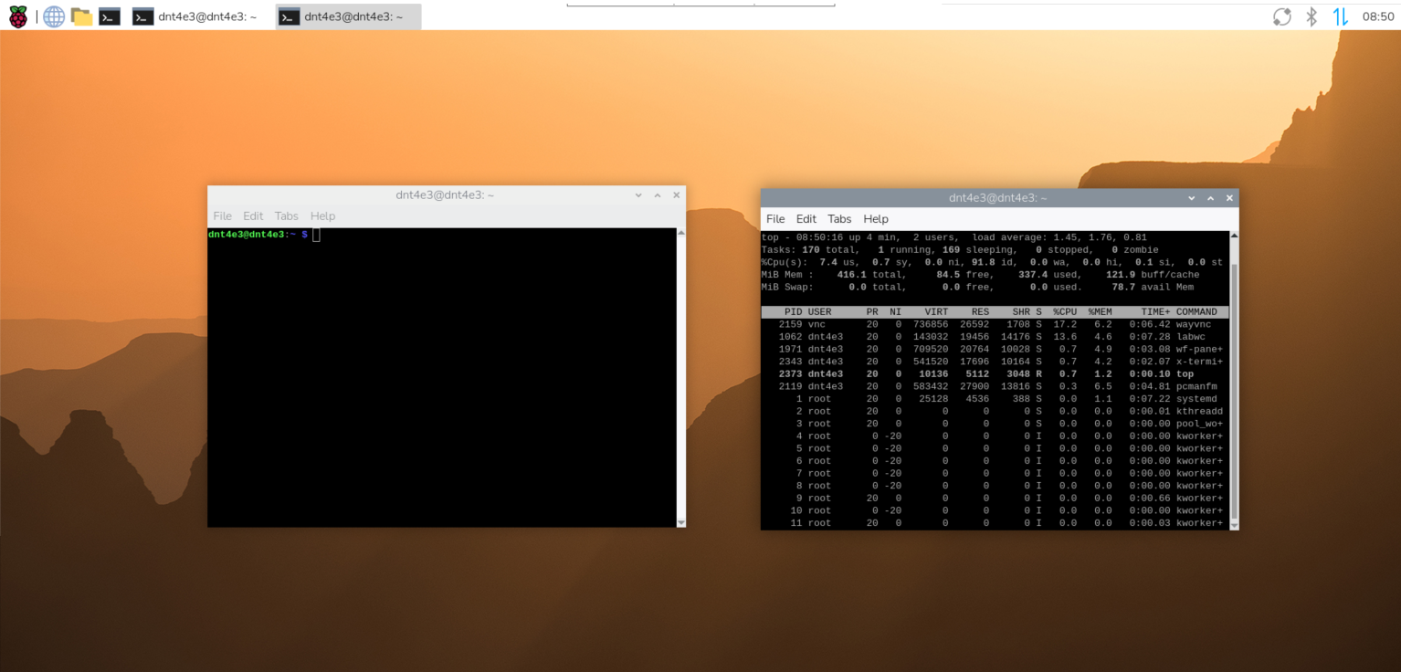Open Edit menu in the top terminal window
The height and width of the screenshot is (672, 1401).
tap(806, 219)
